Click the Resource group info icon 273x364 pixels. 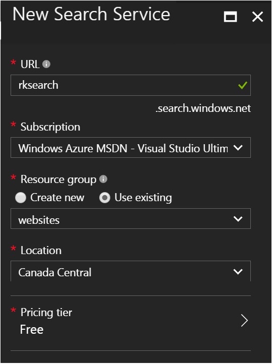click(x=103, y=179)
